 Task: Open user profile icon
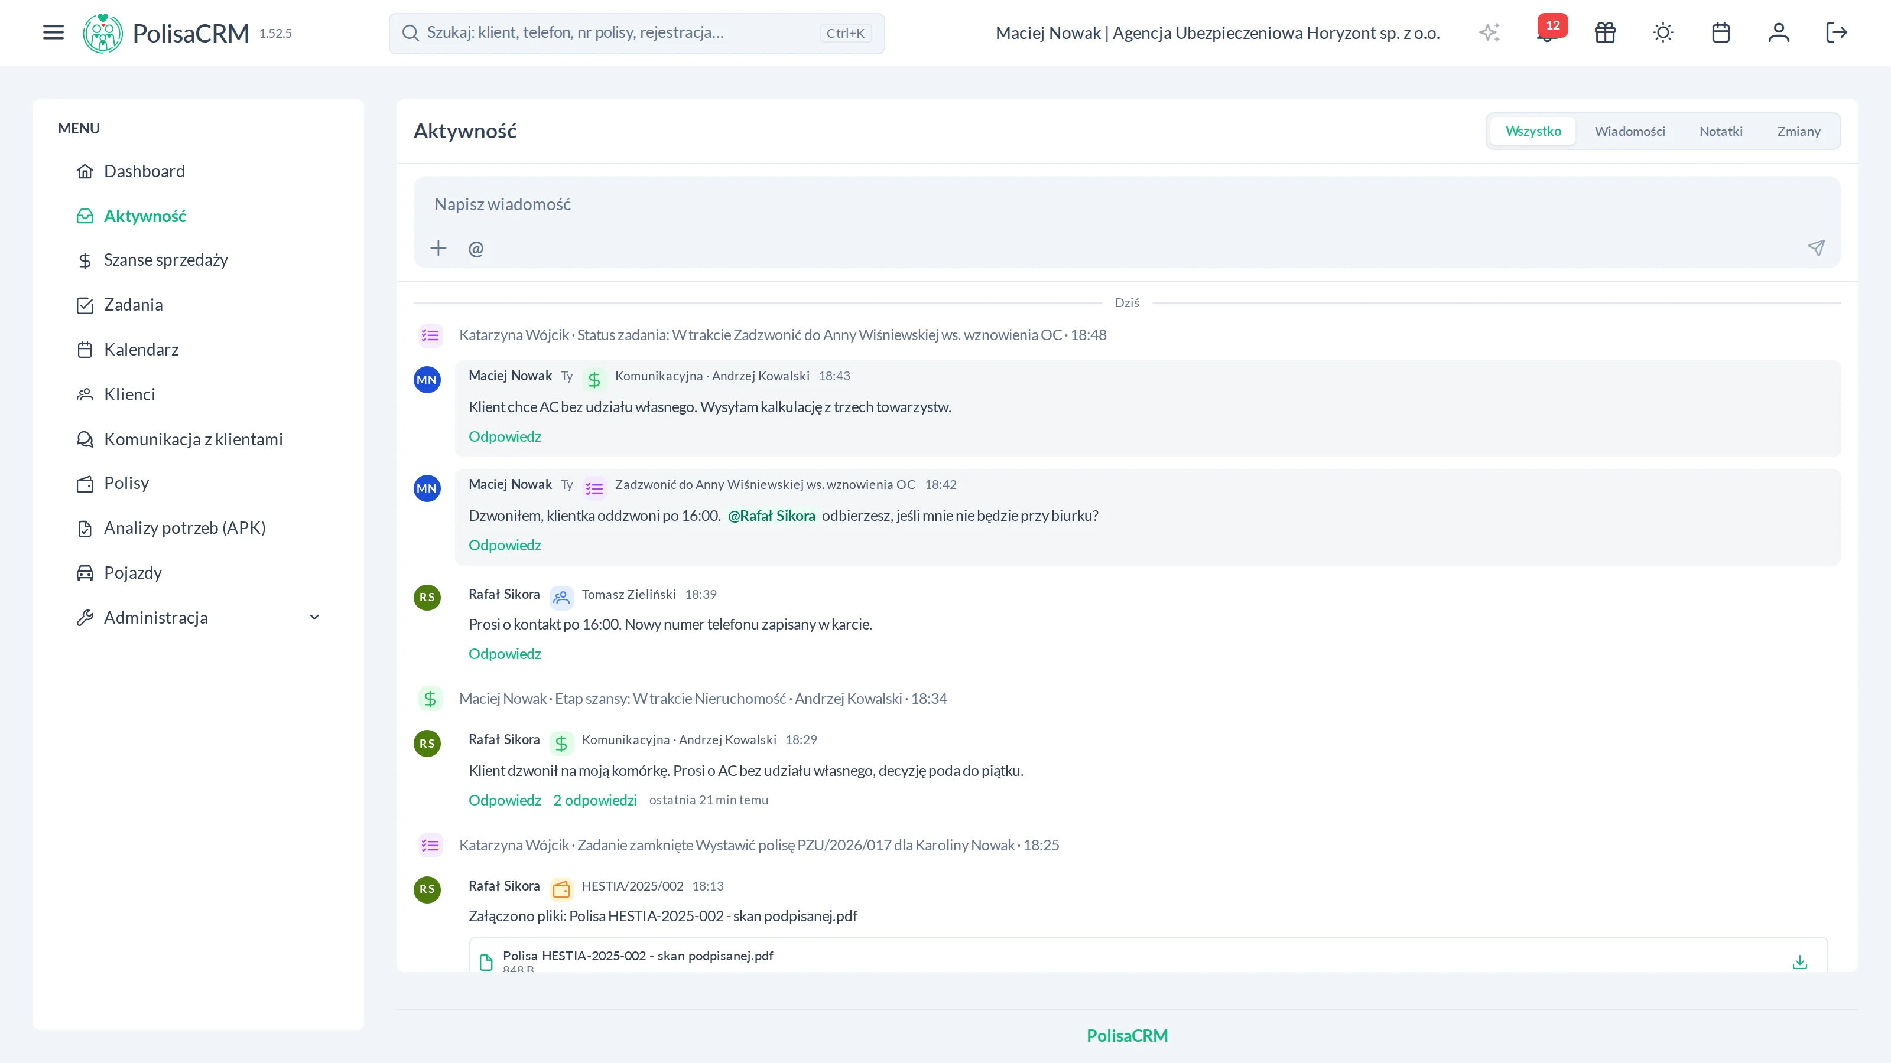tap(1779, 32)
